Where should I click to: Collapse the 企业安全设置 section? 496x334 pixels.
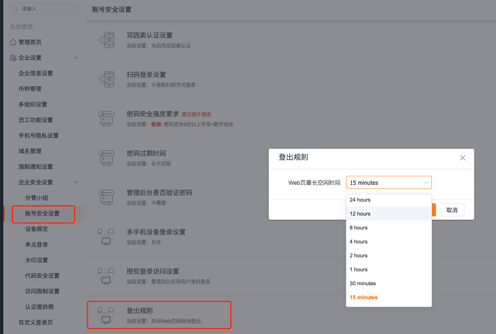[76, 182]
